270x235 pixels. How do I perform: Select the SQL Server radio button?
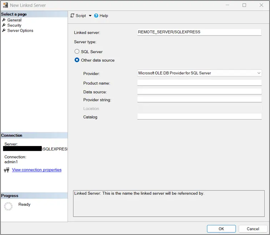77,52
